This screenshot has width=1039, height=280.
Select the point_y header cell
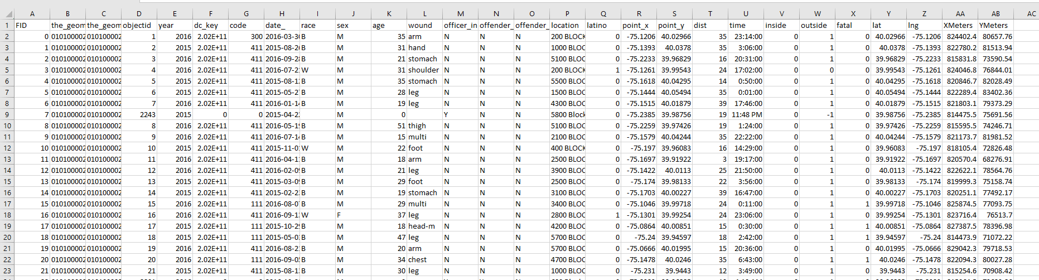coord(674,25)
